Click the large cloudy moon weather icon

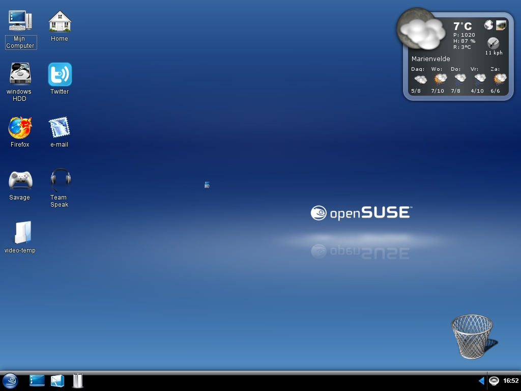tap(421, 30)
